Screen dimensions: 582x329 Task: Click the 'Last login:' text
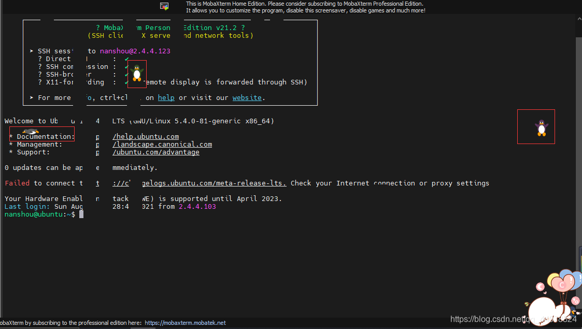[27, 207]
